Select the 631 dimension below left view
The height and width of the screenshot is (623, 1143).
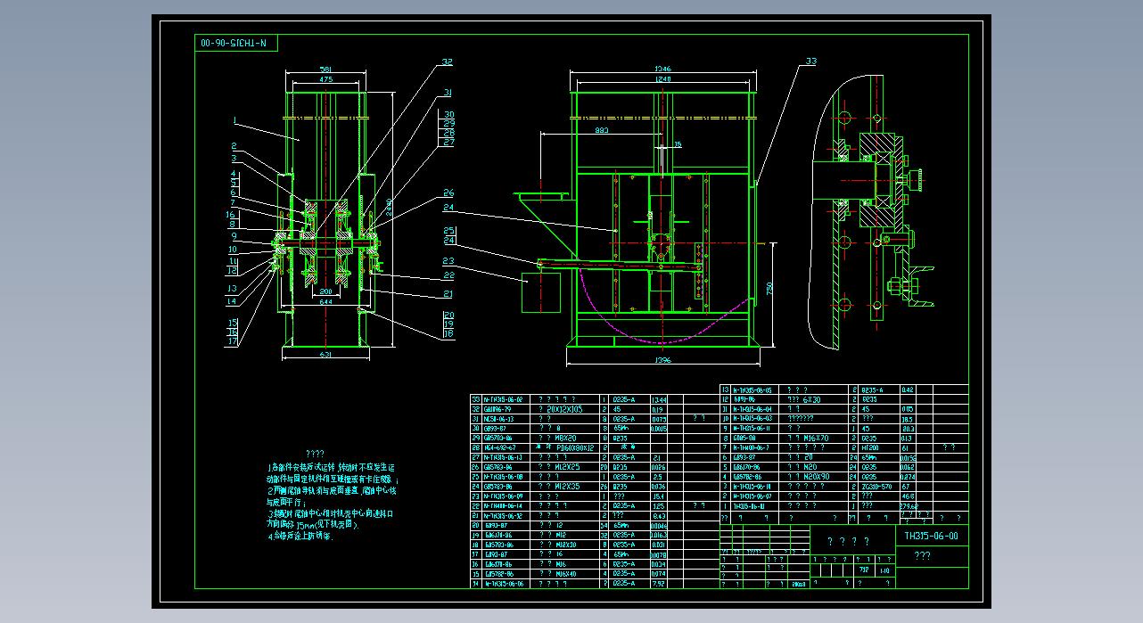click(x=325, y=356)
